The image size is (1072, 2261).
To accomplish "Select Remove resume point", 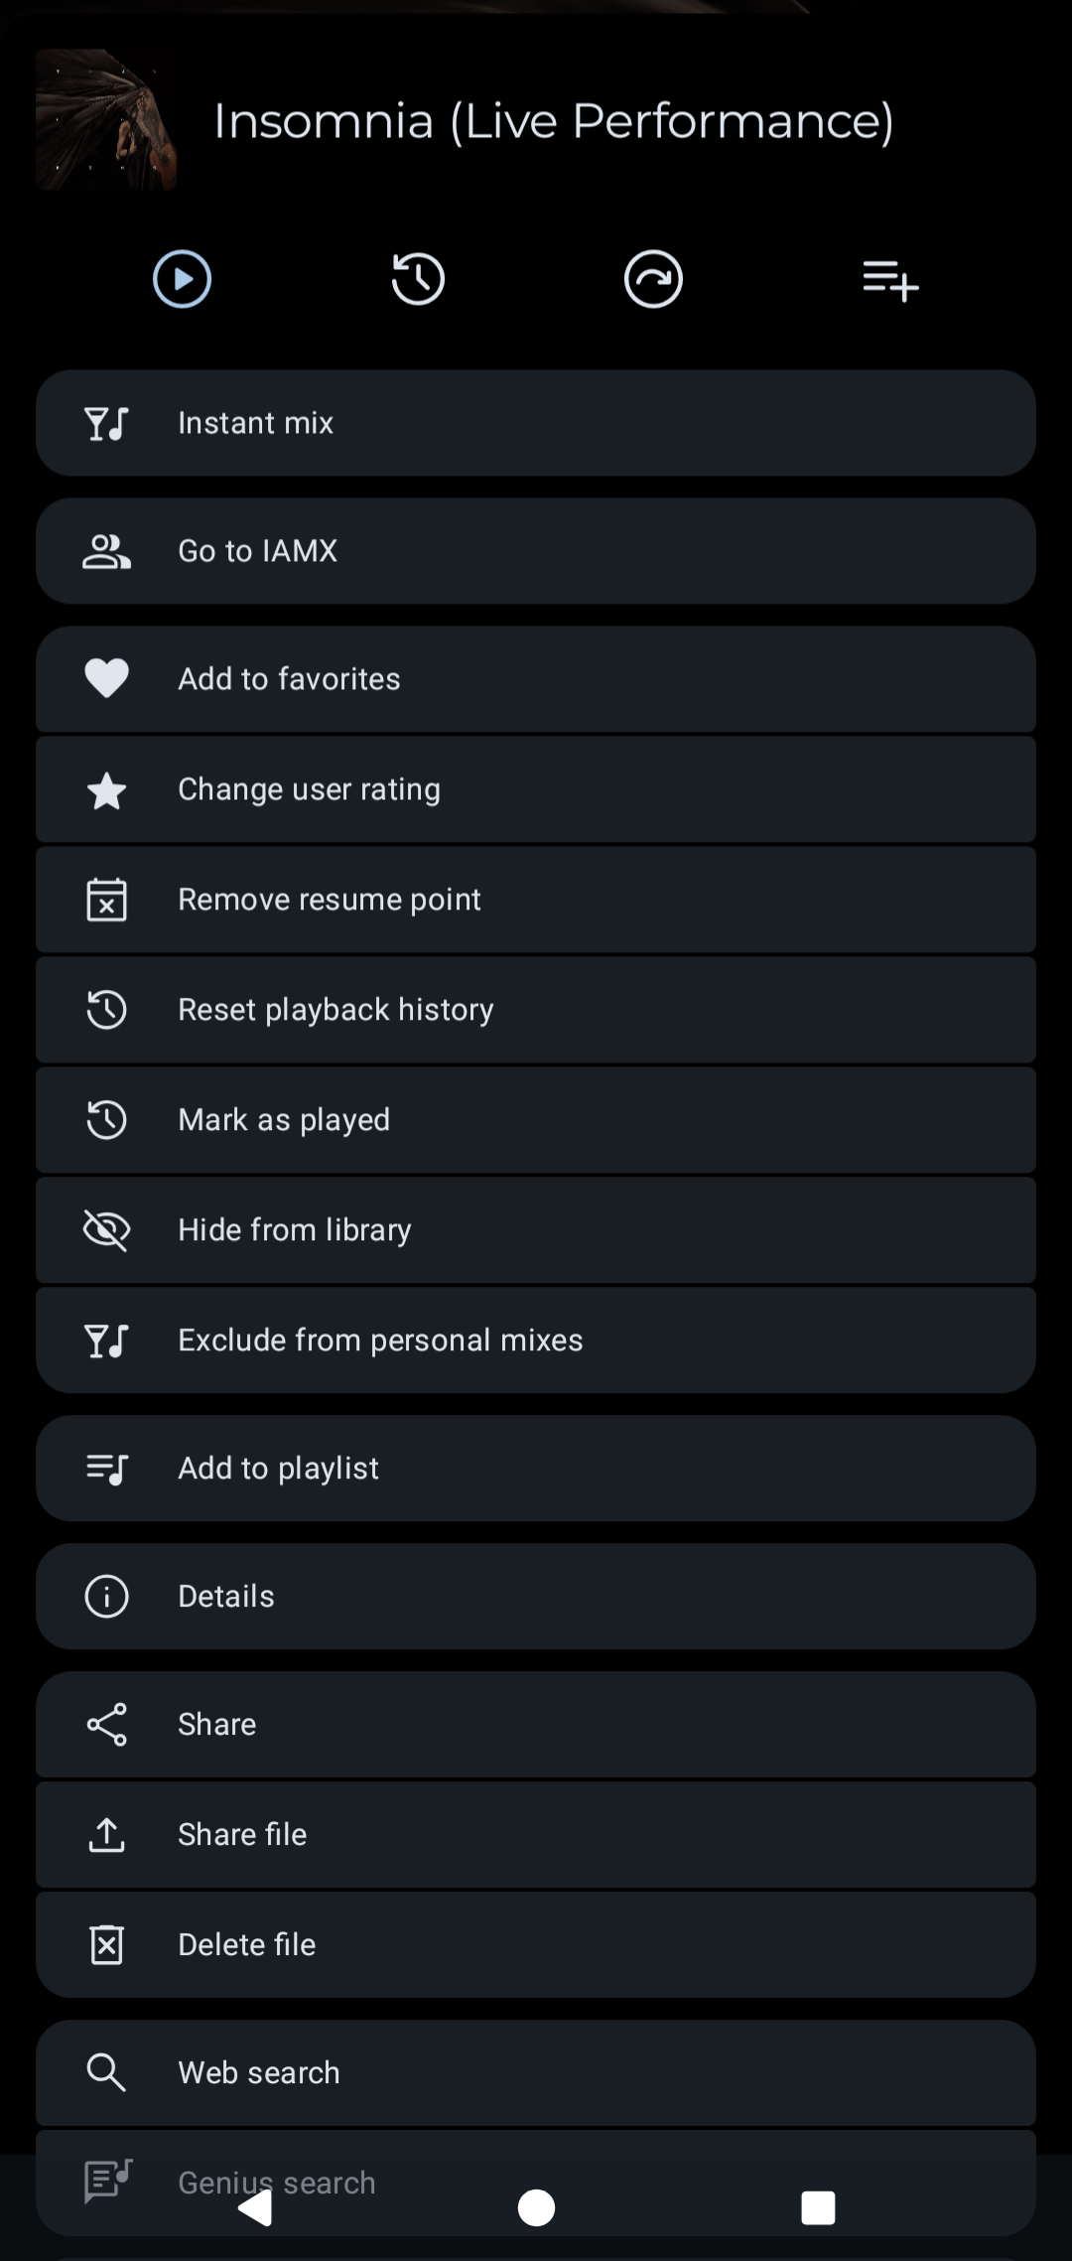I will pos(536,900).
